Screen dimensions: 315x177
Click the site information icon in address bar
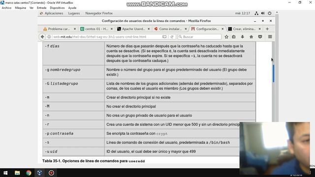49,37
